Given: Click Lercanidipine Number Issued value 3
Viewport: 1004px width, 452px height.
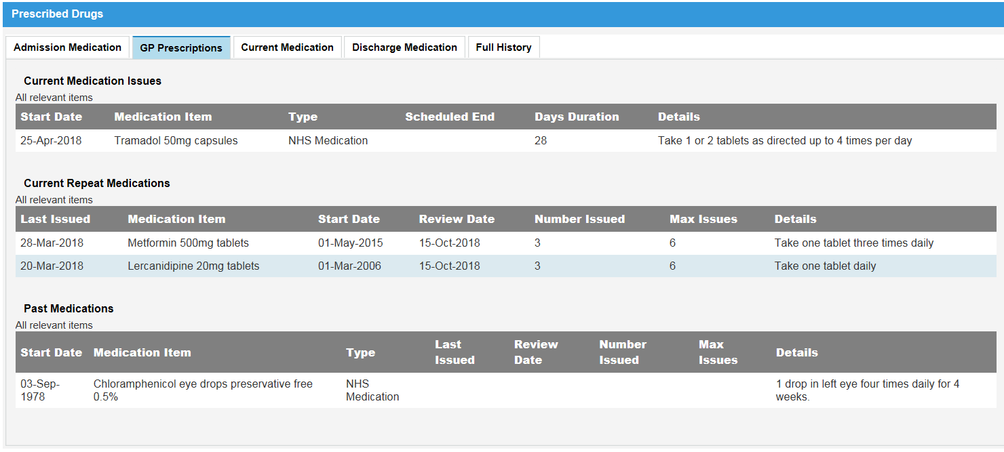Looking at the screenshot, I should pyautogui.click(x=537, y=266).
